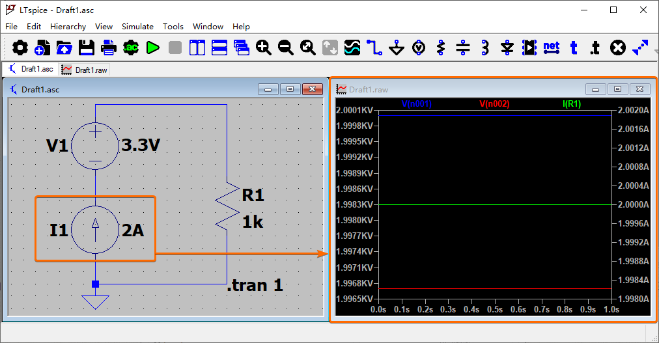The width and height of the screenshot is (659, 343).
Task: Open the View menu
Action: 104,27
